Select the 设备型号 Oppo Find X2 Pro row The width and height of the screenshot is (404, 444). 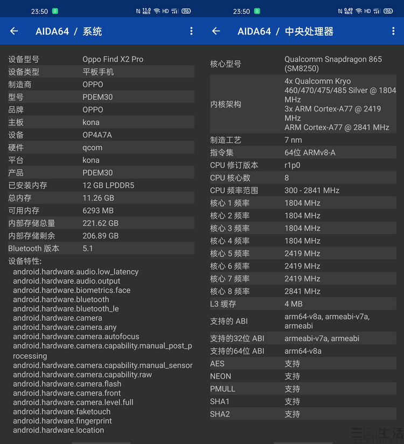(x=101, y=59)
